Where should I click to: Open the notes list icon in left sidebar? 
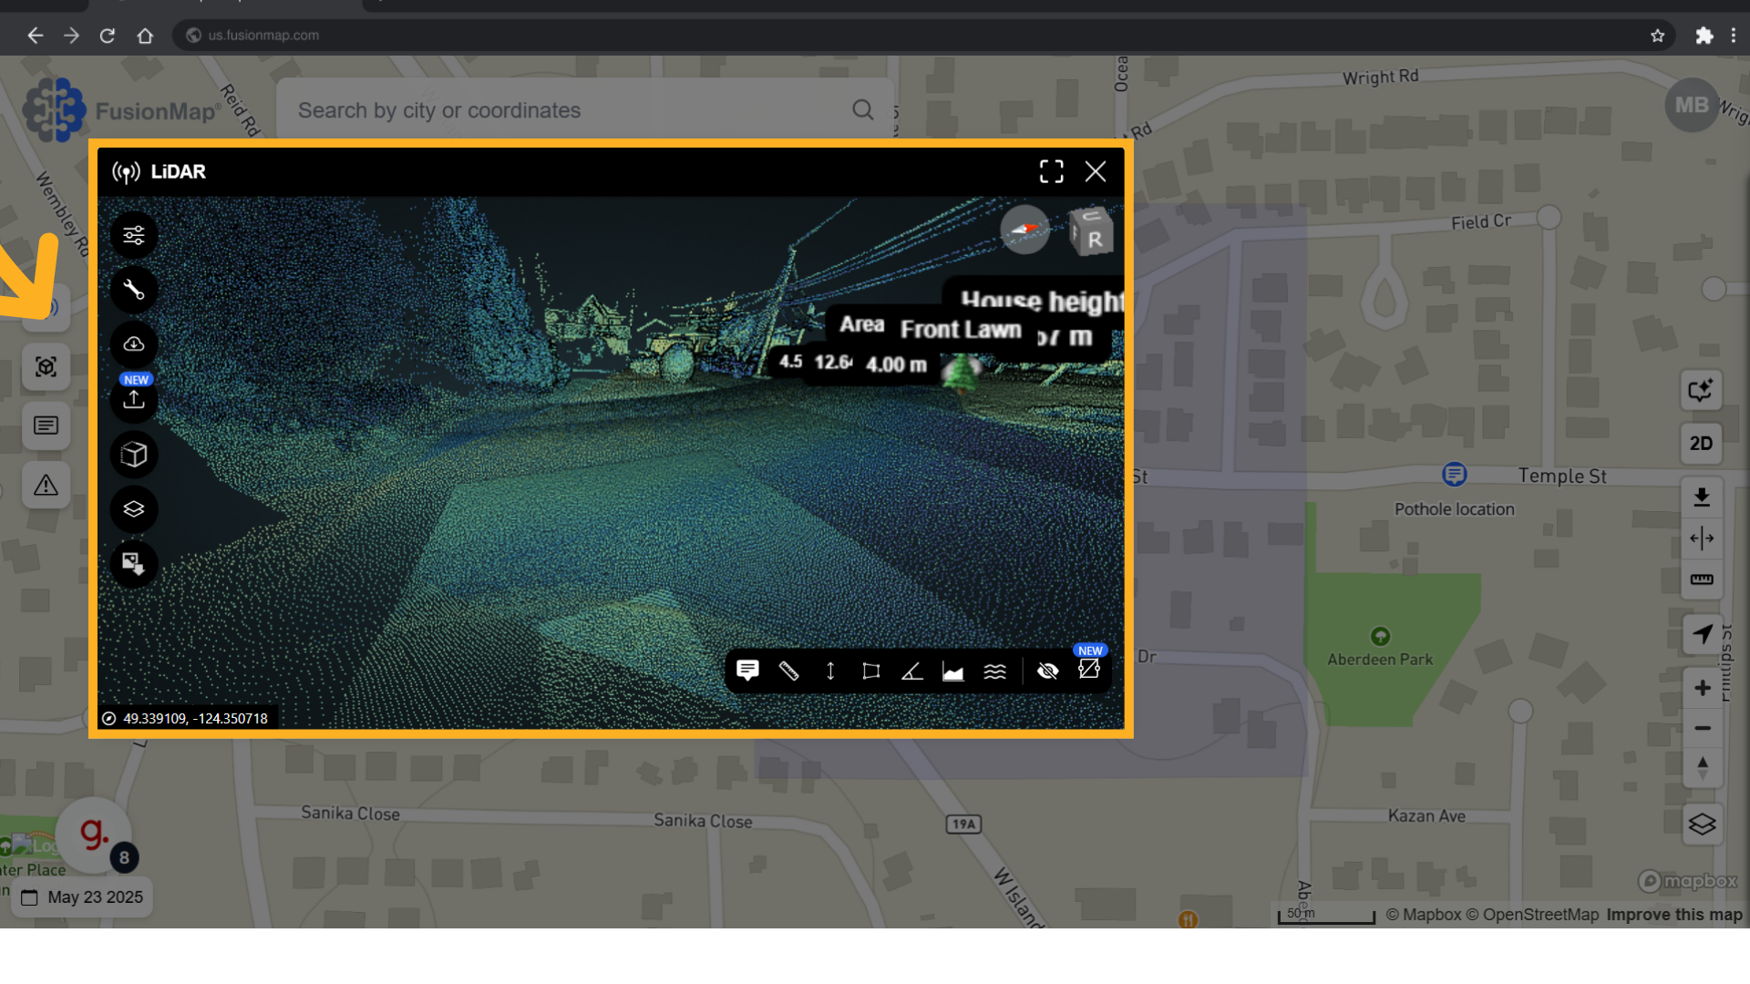point(46,425)
